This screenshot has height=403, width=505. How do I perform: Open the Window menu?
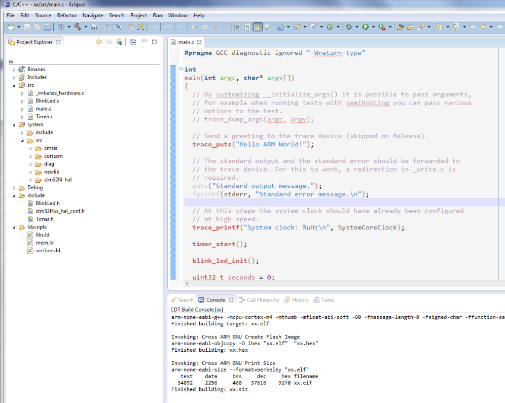point(178,15)
